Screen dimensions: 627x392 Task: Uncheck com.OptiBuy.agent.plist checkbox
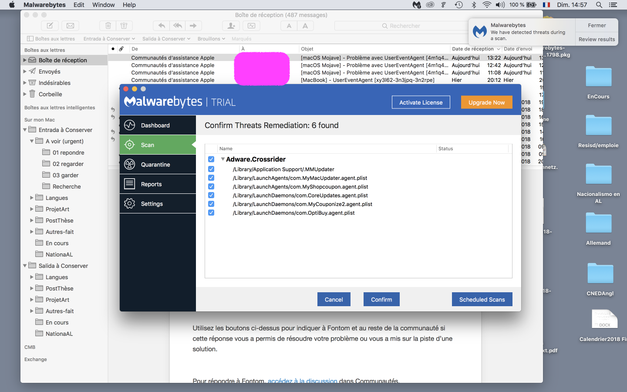point(211,213)
